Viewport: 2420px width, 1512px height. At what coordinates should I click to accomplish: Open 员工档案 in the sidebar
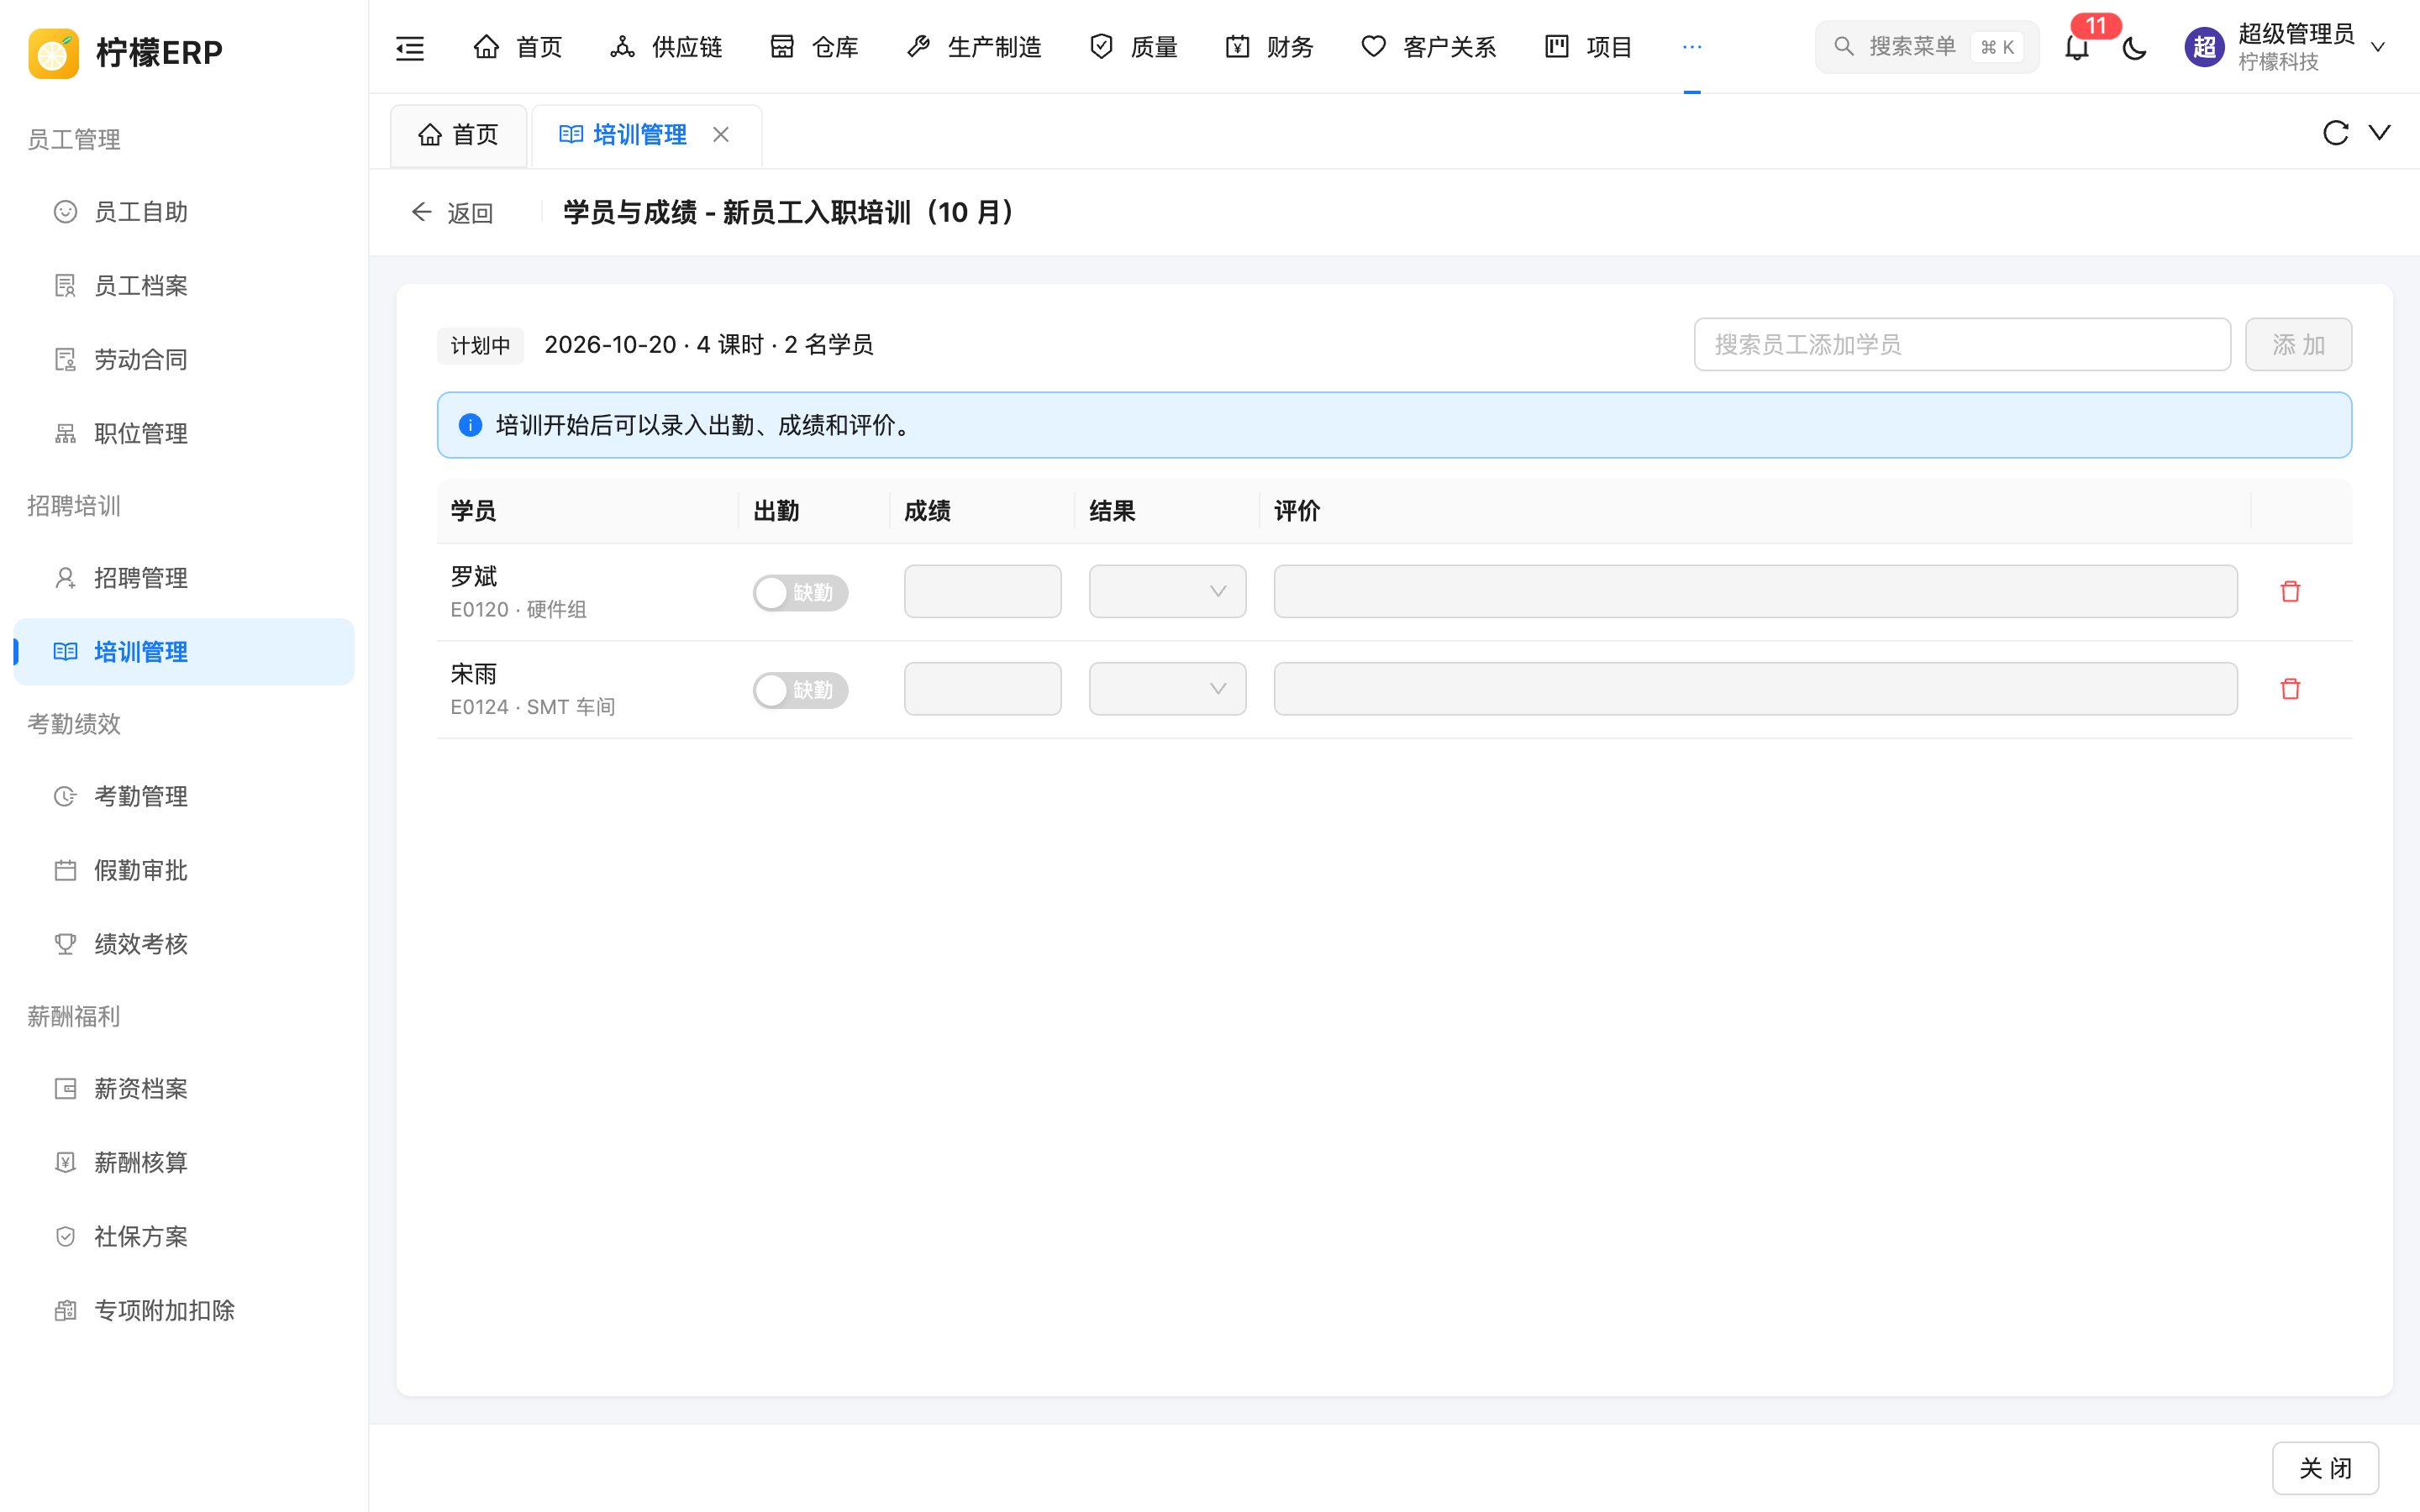click(x=184, y=286)
